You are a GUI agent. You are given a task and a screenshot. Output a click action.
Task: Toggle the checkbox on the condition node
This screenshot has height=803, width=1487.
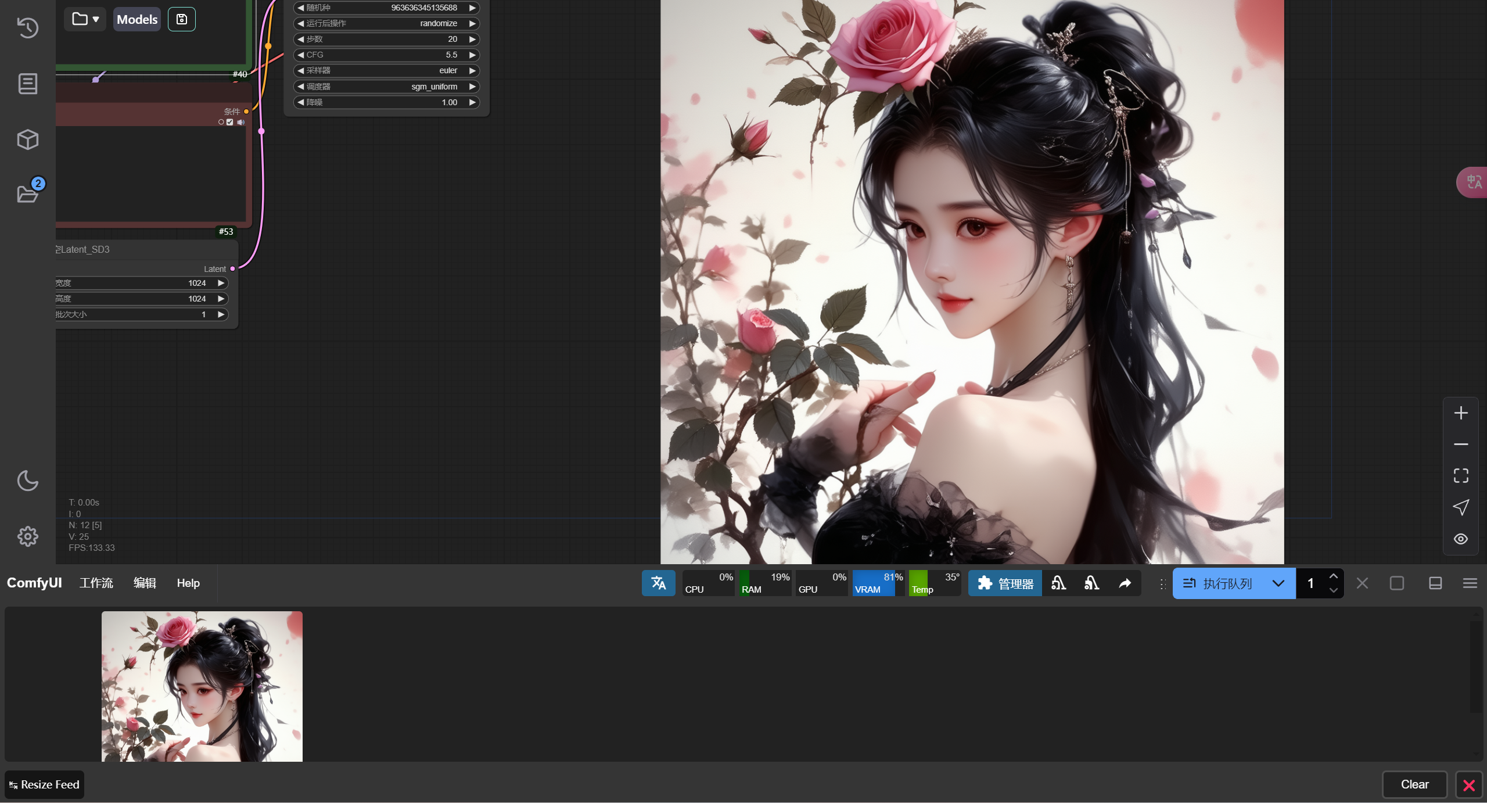230,122
